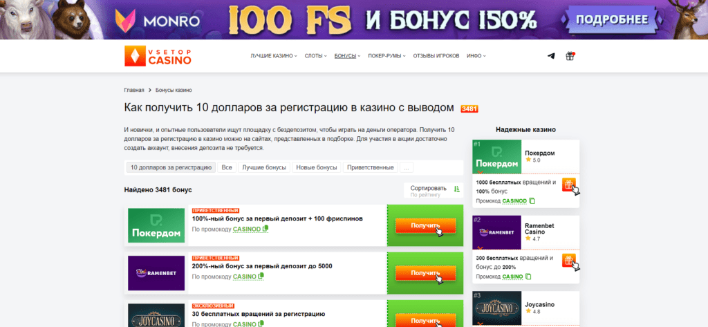Copy sidebar Покердом promo code CASINOD
Viewport: 708px width, 327px height.
pos(532,200)
